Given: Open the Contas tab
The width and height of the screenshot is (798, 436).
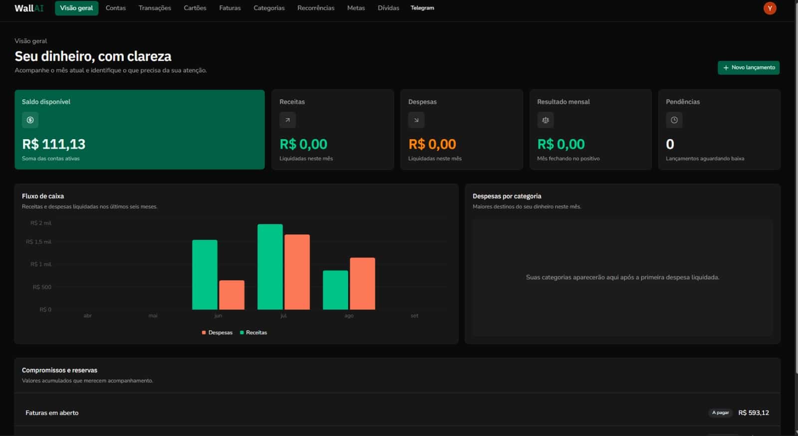Looking at the screenshot, I should click(x=116, y=8).
